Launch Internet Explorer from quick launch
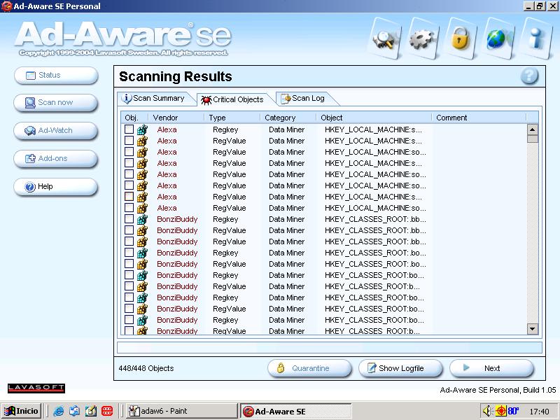The height and width of the screenshot is (420, 560). [x=58, y=411]
